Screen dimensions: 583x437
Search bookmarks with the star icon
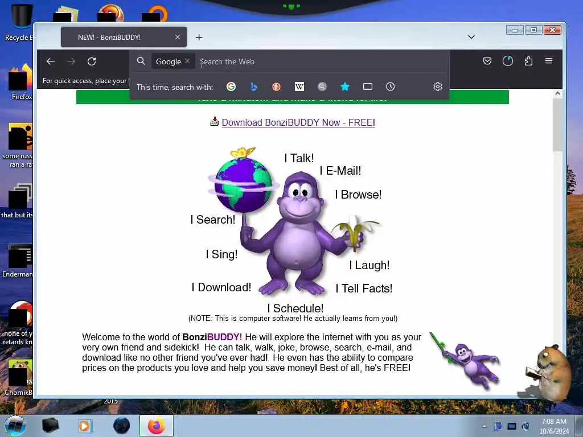pos(345,86)
